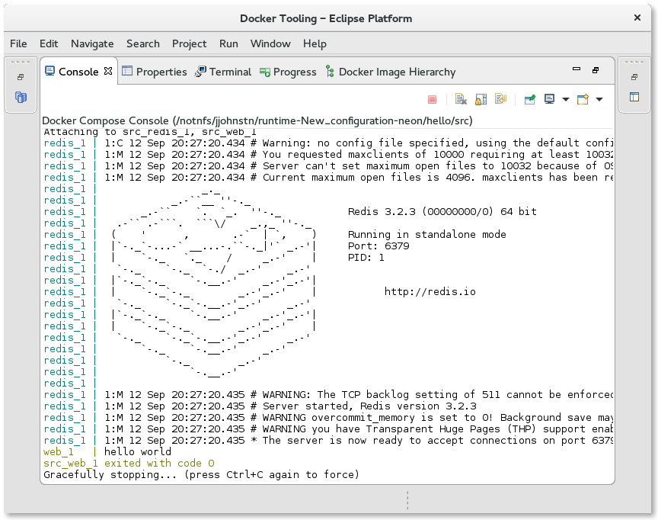The width and height of the screenshot is (658, 520).
Task: Click the 'Gracefully stopping...' console line
Action: click(x=201, y=475)
